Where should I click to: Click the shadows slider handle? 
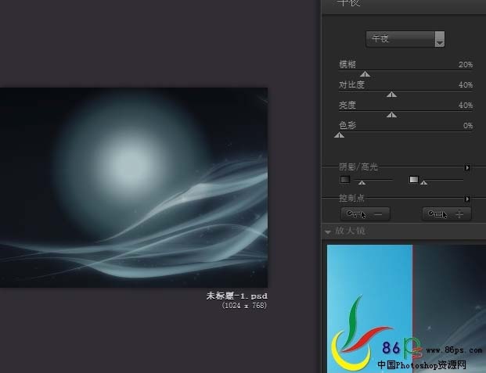[x=361, y=183]
